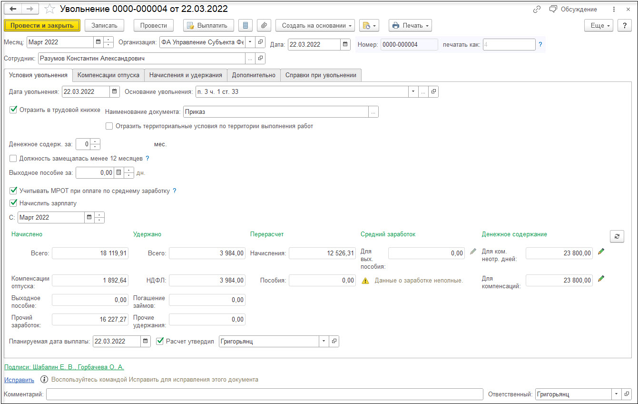The width and height of the screenshot is (638, 404).
Task: Open calendar for Дата увольнения
Action: [115, 91]
